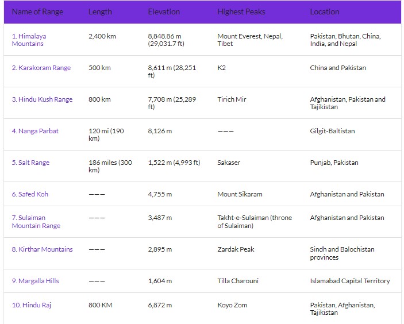Open the Himalaya Mountains link
The width and height of the screenshot is (404, 324).
(29, 40)
